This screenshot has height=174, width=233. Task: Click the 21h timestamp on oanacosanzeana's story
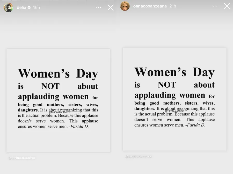(x=173, y=6)
